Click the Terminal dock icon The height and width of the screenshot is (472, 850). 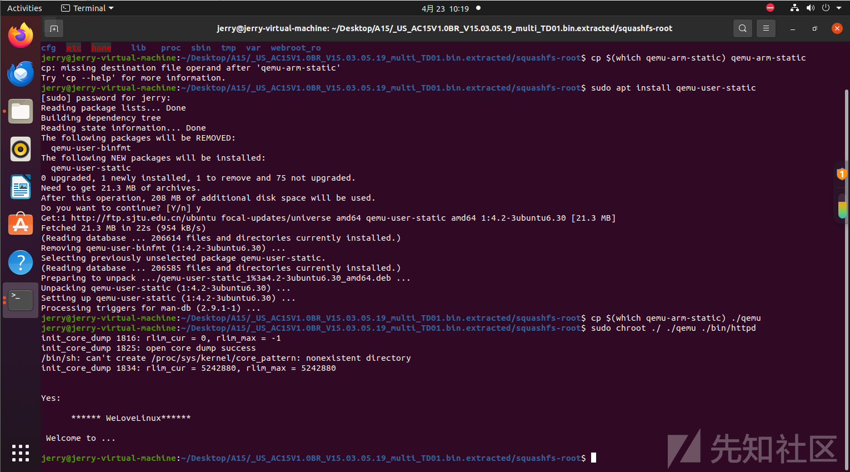tap(21, 300)
